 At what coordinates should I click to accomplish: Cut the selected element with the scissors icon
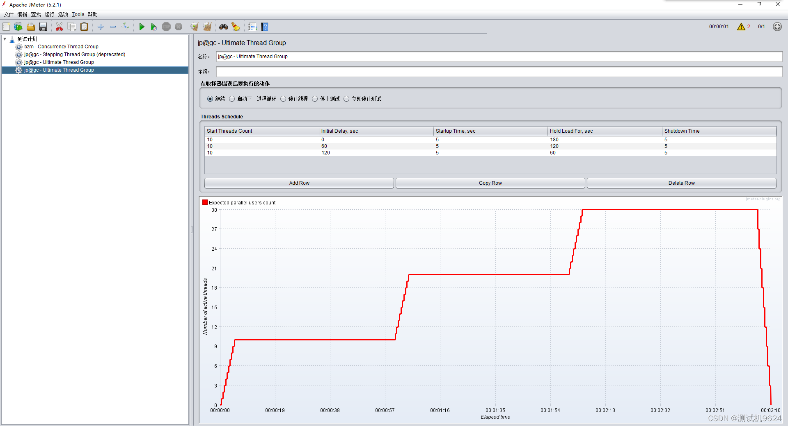[60, 27]
